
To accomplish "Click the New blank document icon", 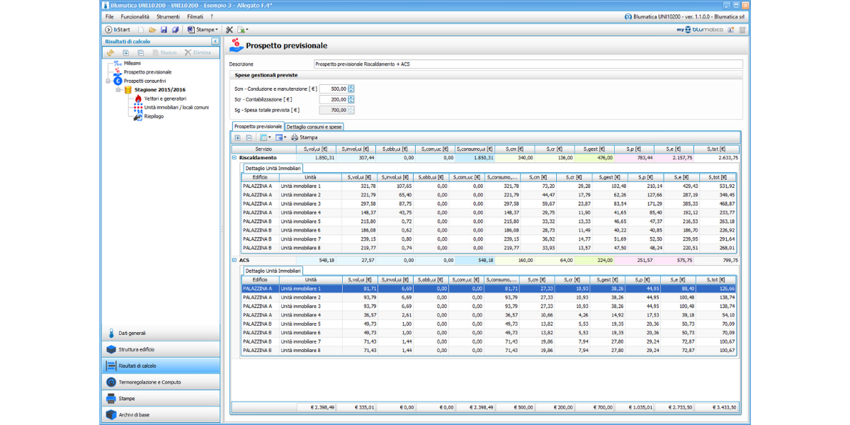I will pos(141,30).
